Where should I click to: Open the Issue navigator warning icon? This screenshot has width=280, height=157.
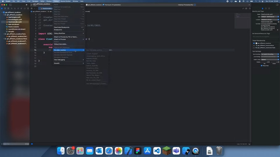15,8
